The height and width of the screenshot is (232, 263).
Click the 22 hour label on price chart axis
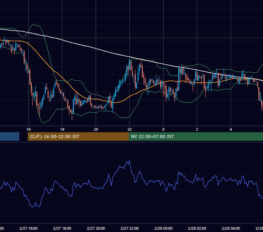click(x=130, y=130)
